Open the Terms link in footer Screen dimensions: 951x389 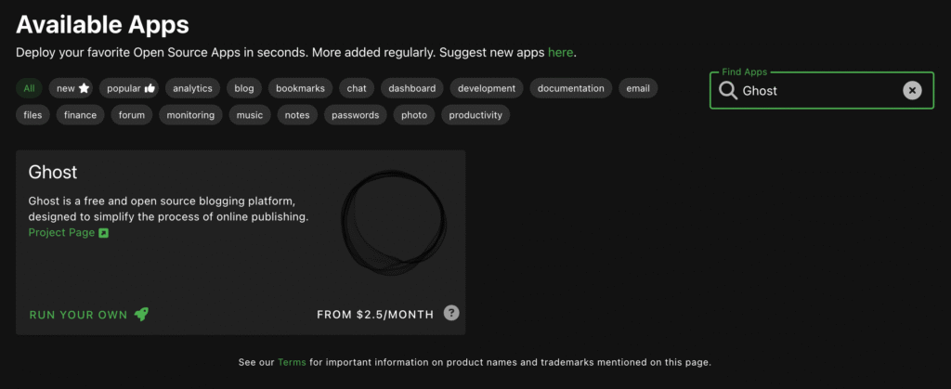293,362
